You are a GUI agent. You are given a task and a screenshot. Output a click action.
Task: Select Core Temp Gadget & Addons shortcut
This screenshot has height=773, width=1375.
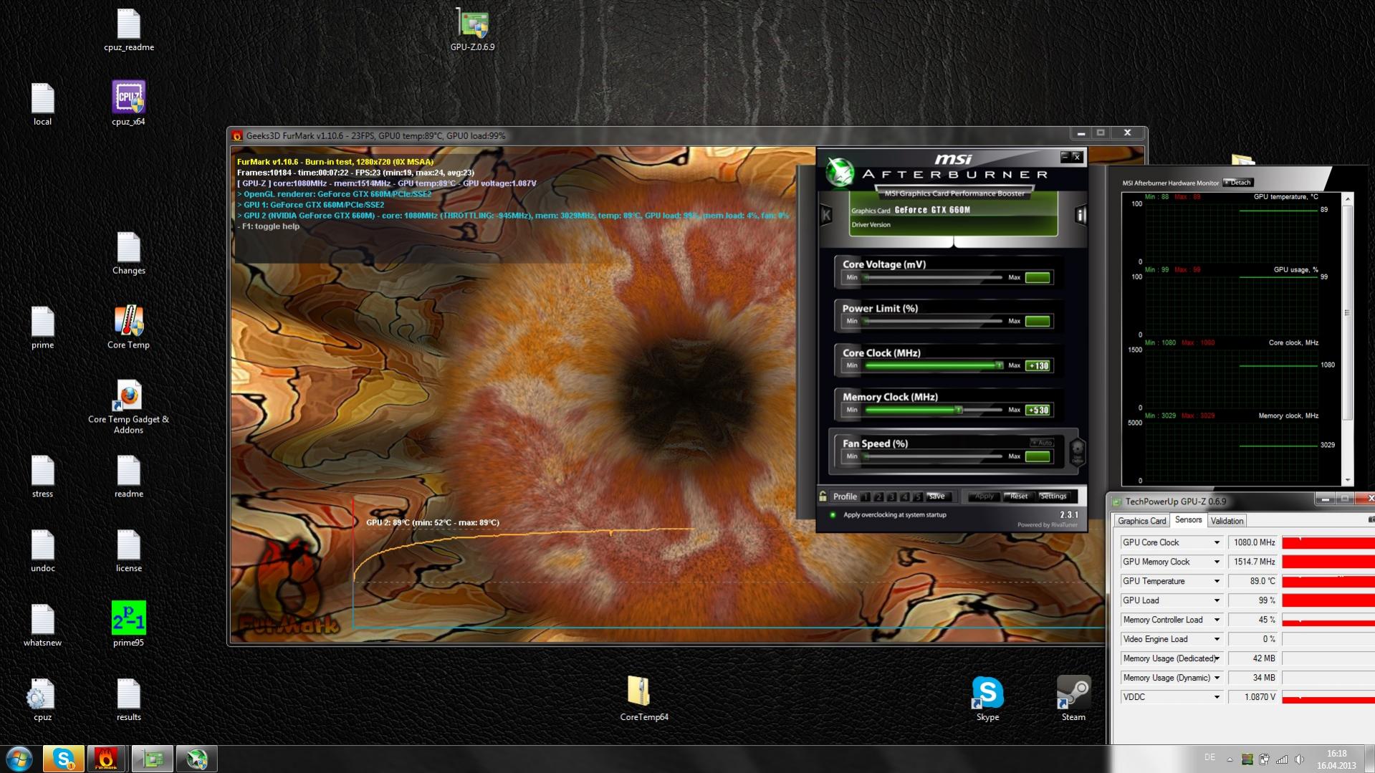point(128,406)
